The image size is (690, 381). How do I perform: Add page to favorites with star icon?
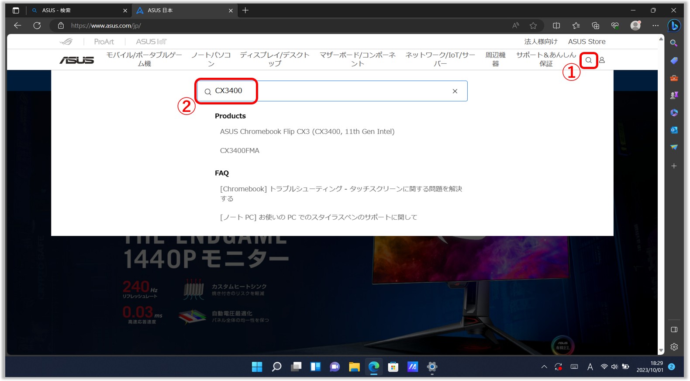point(533,26)
